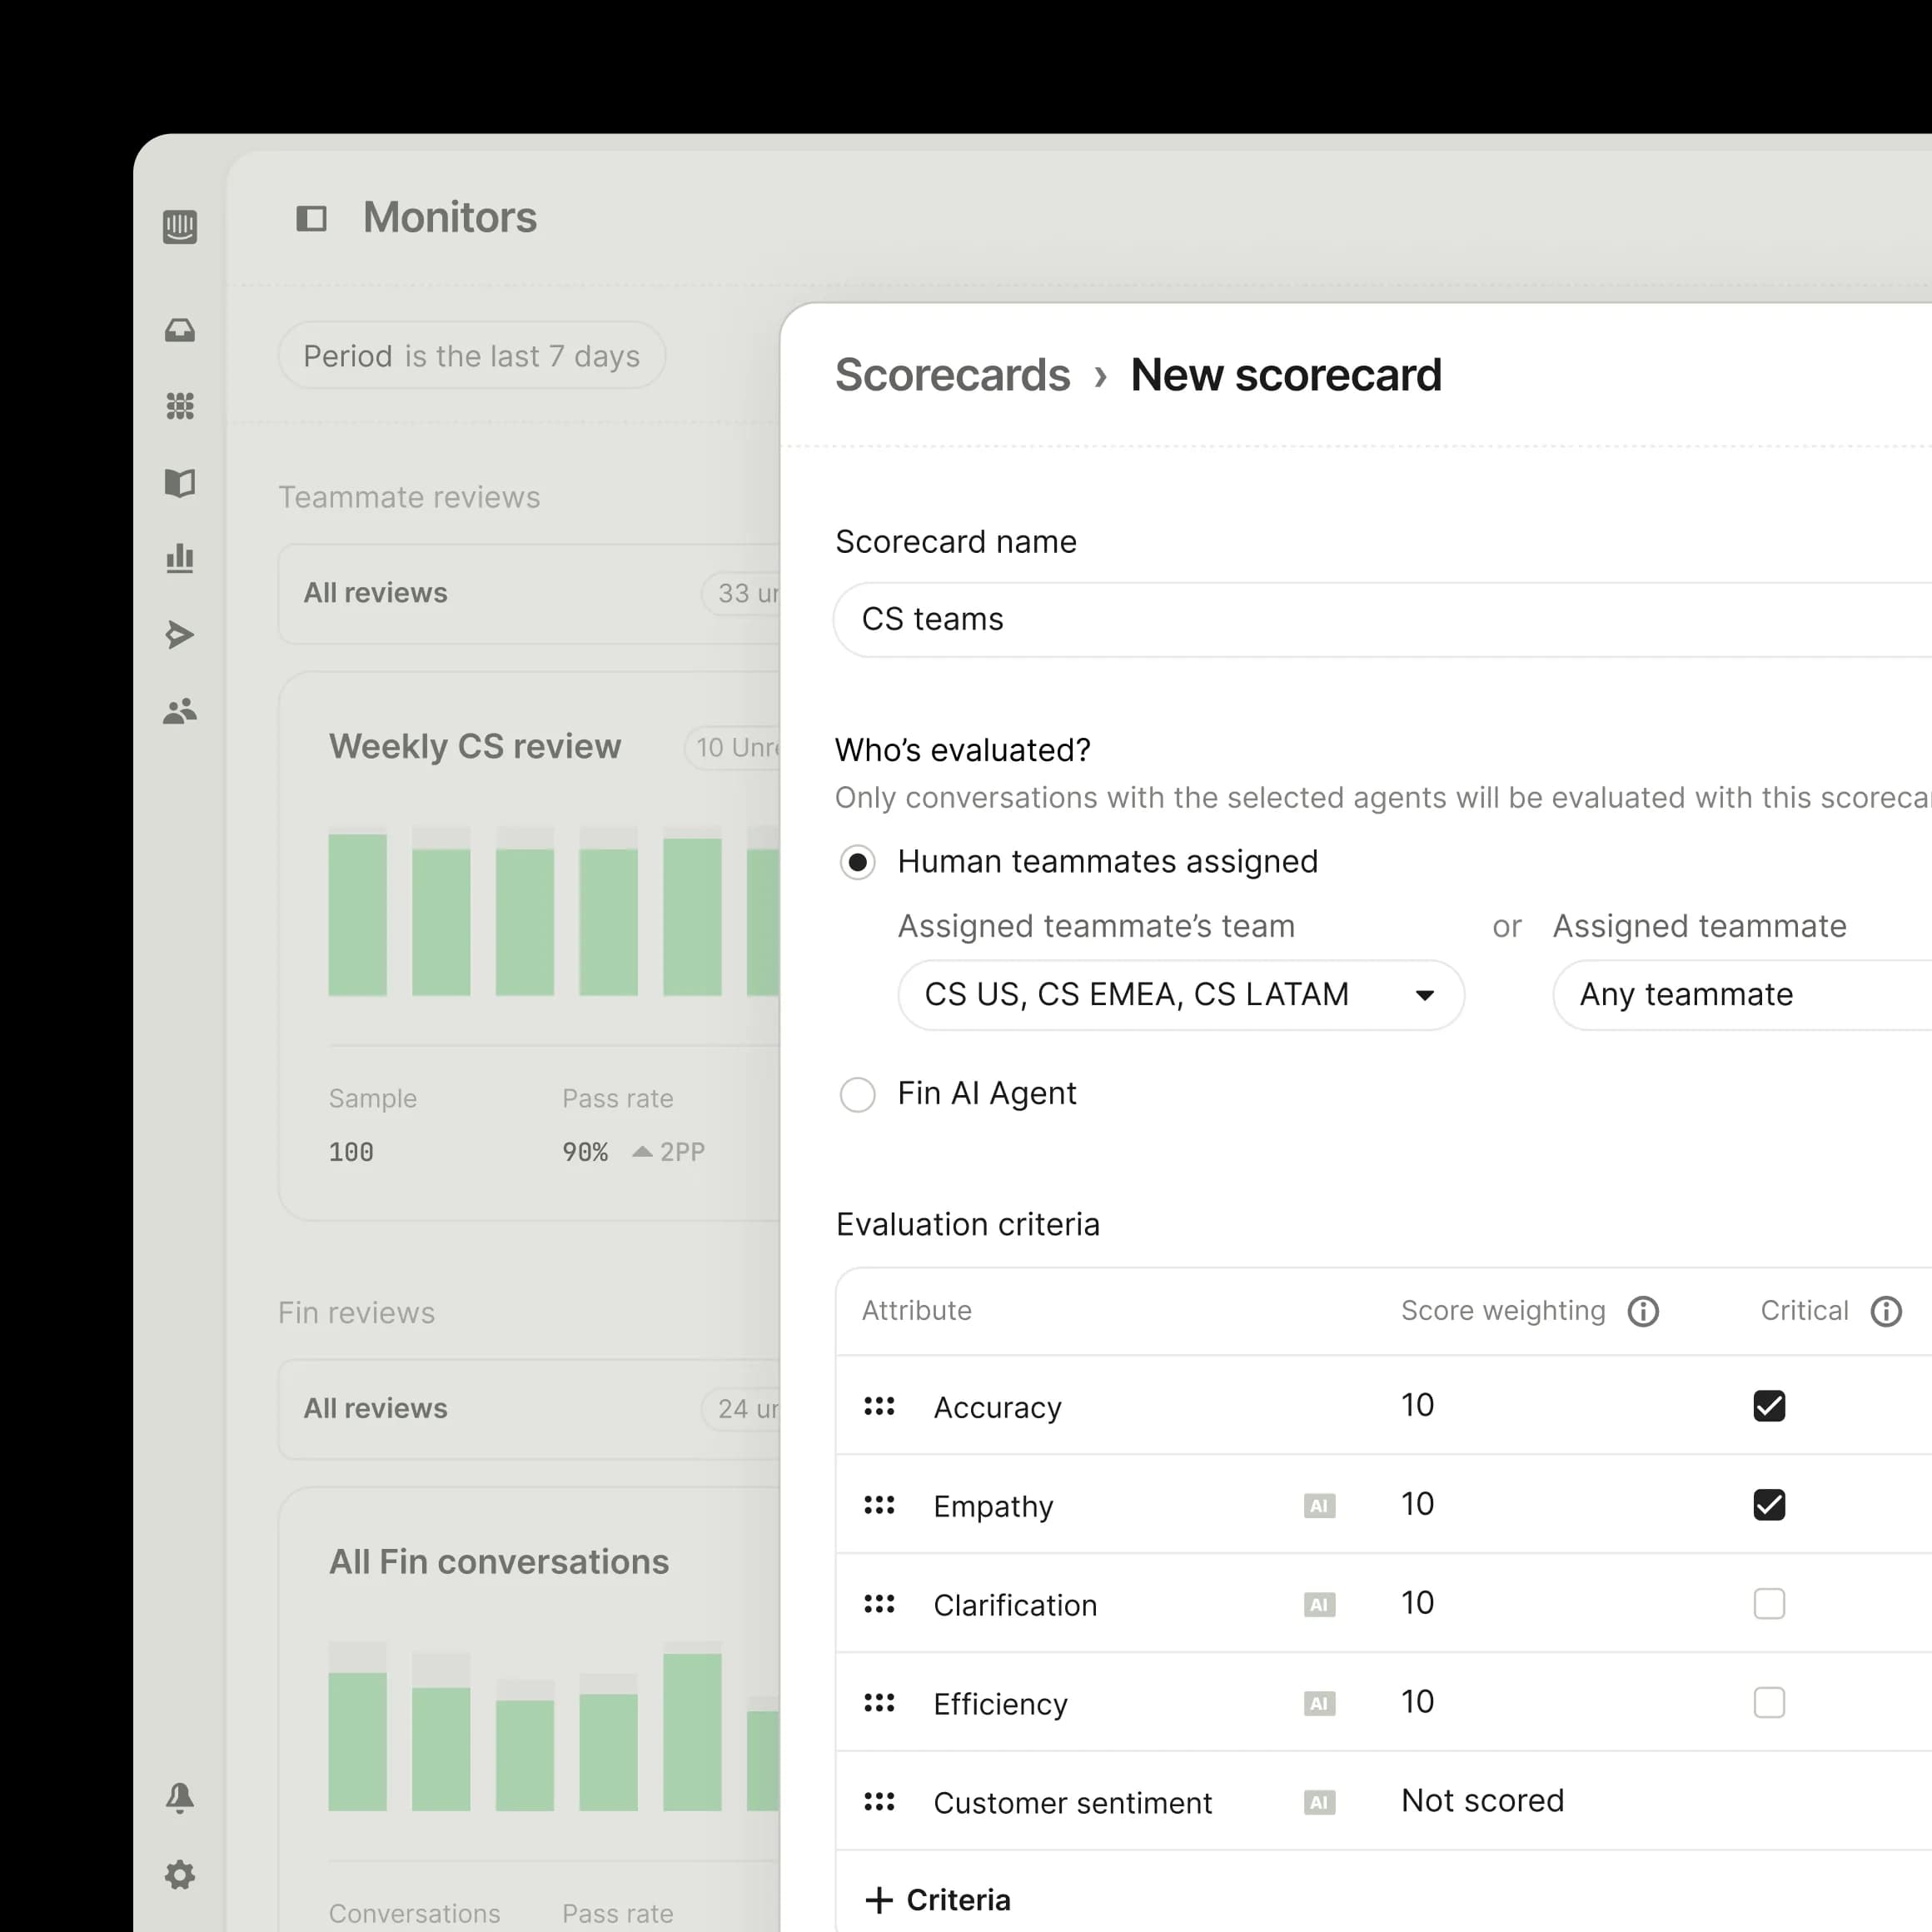The width and height of the screenshot is (1932, 1932).
Task: Click the AI badge on Empathy row
Action: [1319, 1505]
